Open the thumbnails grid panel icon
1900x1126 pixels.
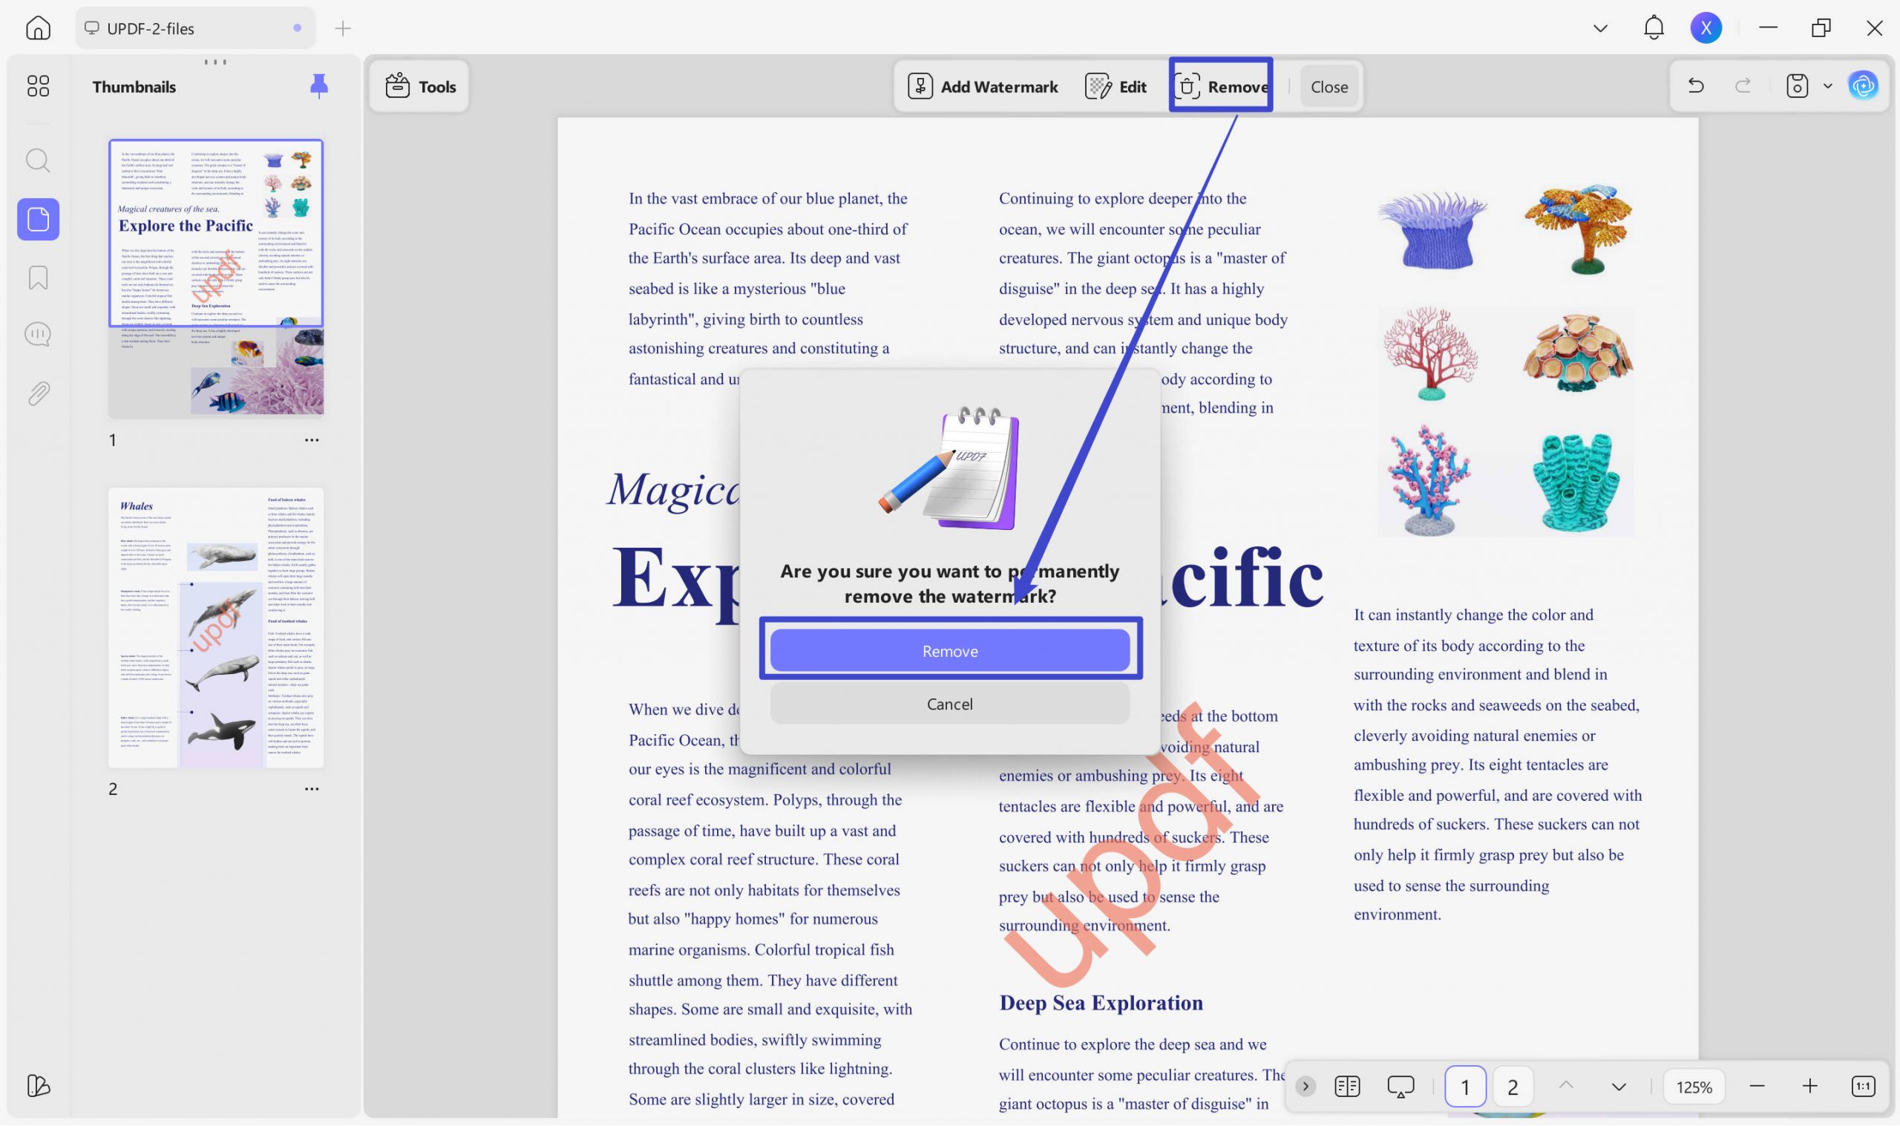tap(38, 86)
